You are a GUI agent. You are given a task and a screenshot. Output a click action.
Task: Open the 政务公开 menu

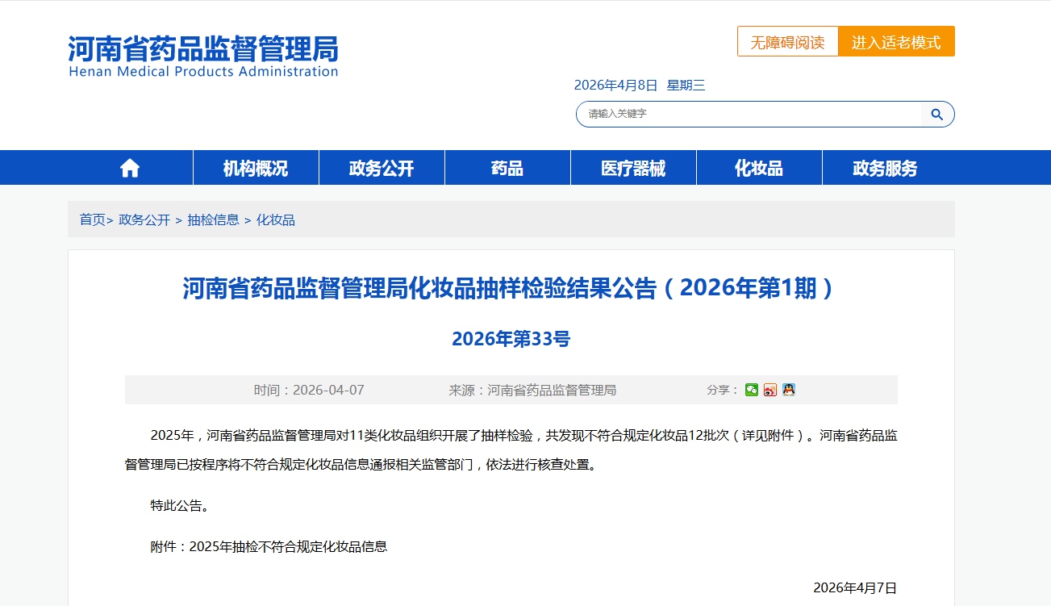pyautogui.click(x=382, y=168)
